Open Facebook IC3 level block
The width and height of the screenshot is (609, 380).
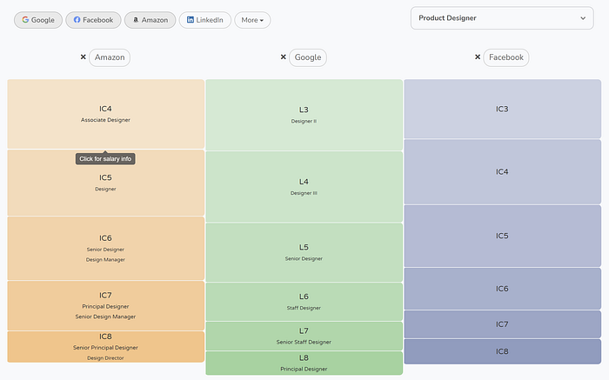pyautogui.click(x=503, y=109)
